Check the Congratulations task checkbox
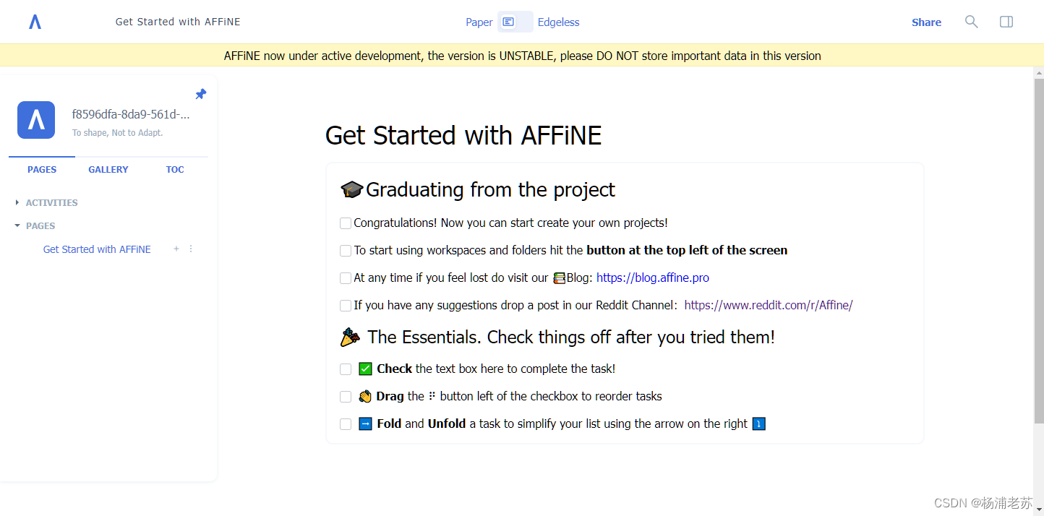This screenshot has width=1044, height=516. pos(346,223)
